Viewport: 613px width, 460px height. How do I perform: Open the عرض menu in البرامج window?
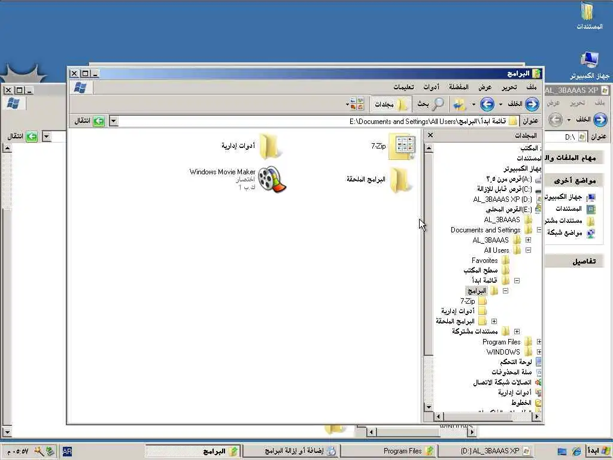click(485, 87)
